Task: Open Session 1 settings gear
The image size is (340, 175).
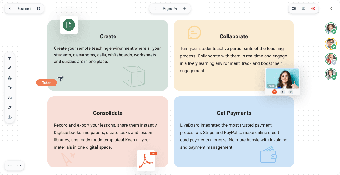Action: pos(39,8)
